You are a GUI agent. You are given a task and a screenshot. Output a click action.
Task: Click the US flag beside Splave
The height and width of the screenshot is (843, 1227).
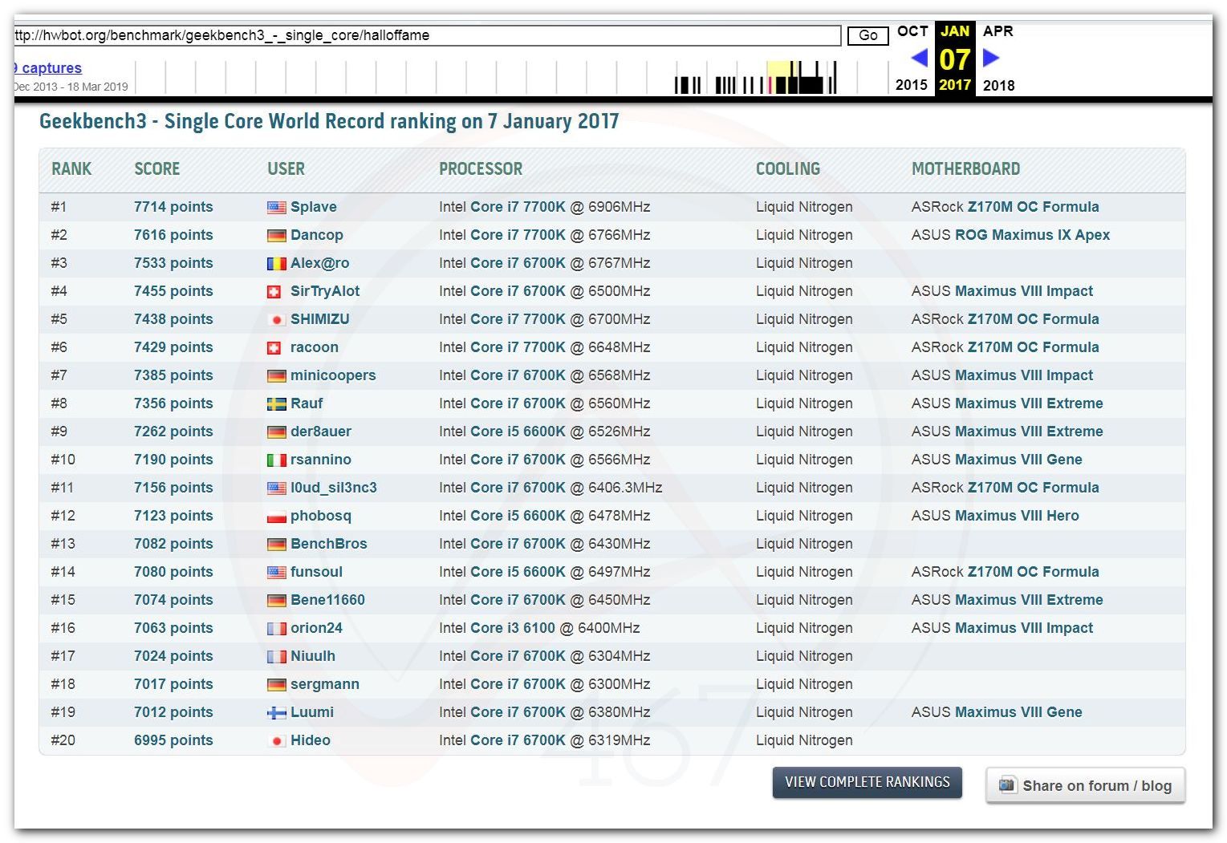pos(276,207)
